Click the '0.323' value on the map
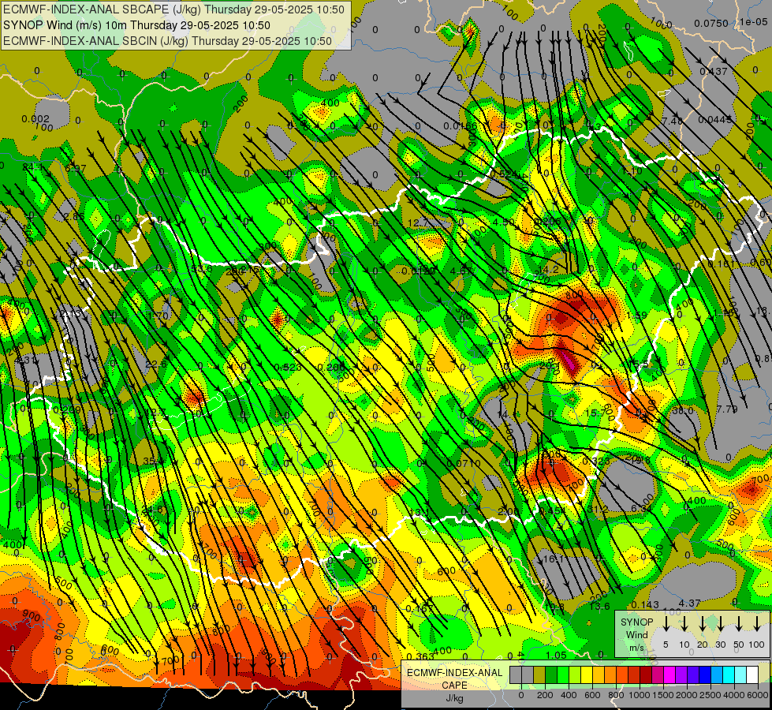Screen dimensions: 772x710 tap(596, 461)
